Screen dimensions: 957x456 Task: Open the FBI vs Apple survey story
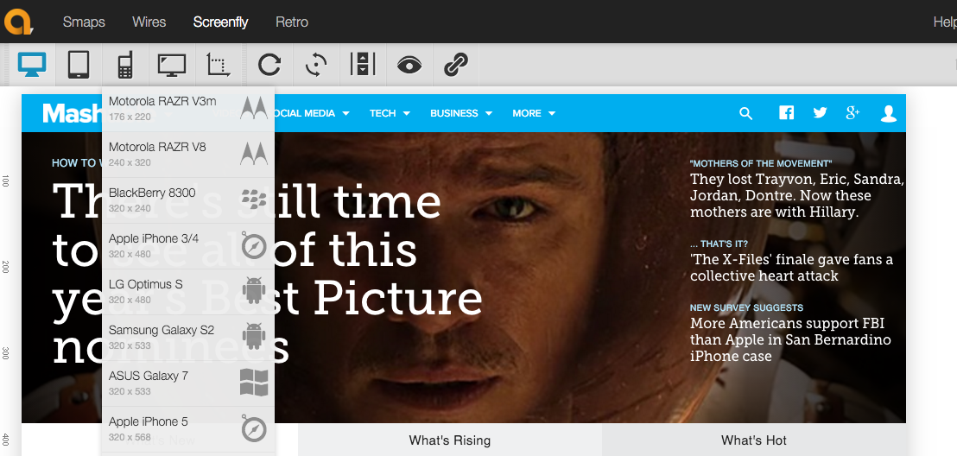coord(790,339)
